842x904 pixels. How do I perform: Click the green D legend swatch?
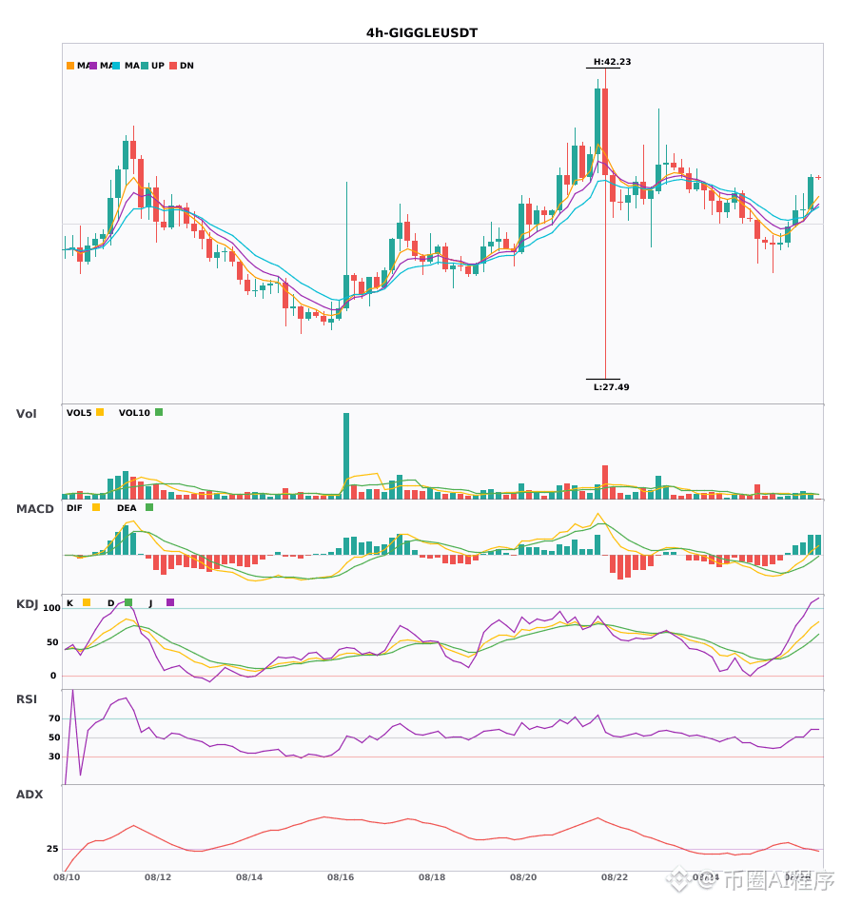click(x=128, y=602)
